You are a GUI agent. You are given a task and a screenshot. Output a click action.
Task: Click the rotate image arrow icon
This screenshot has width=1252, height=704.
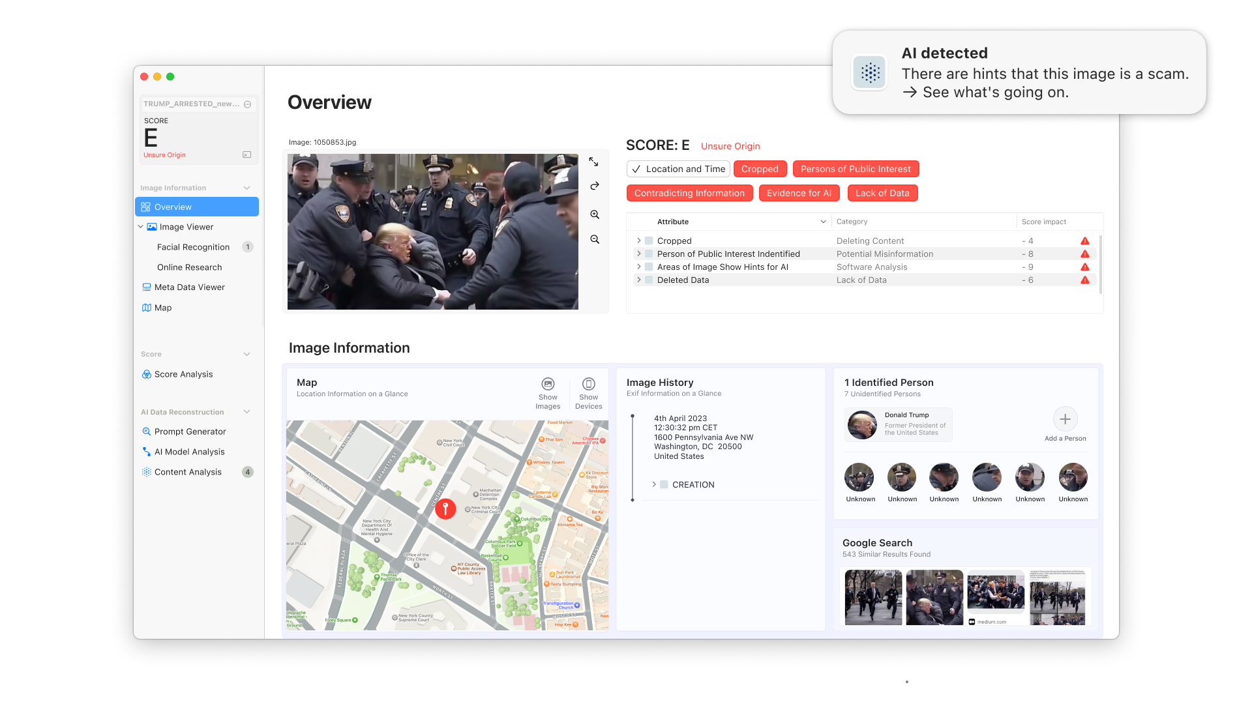tap(595, 186)
